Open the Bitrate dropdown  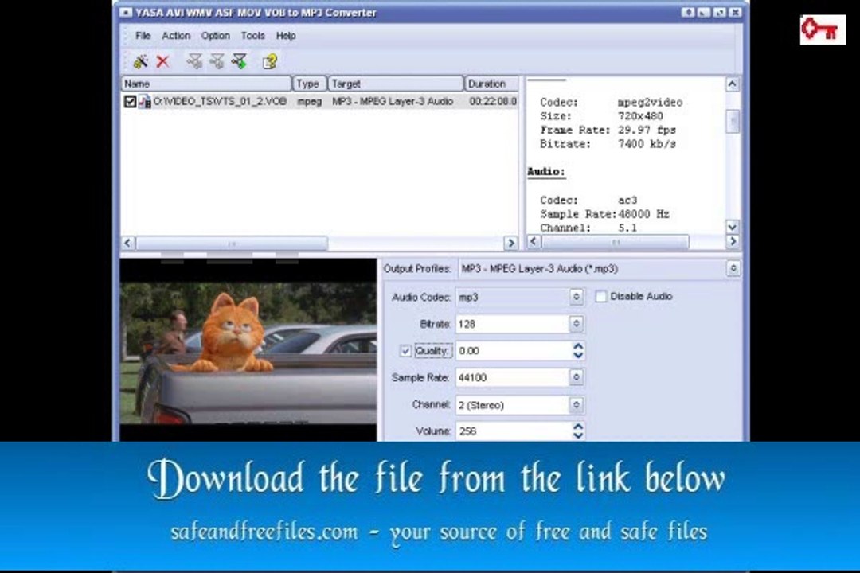576,324
